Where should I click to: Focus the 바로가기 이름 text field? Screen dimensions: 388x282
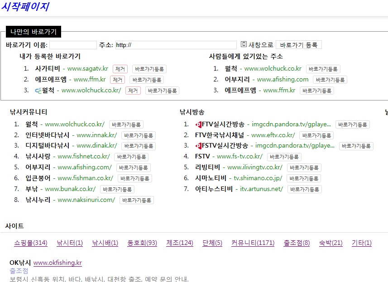click(x=73, y=45)
